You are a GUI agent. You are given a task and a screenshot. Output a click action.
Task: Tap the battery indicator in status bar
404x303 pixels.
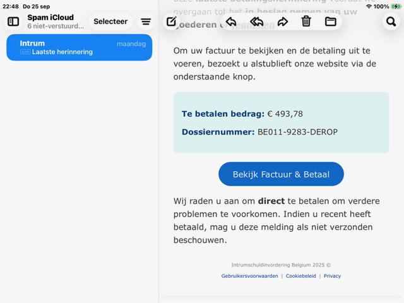[x=395, y=6]
